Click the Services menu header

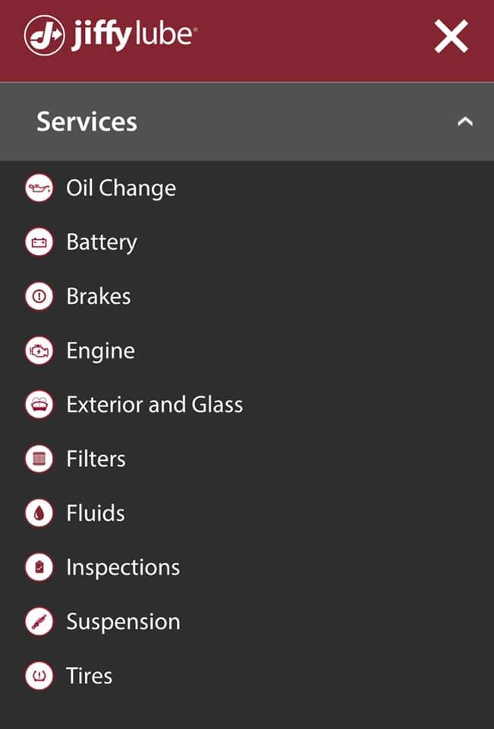pos(87,121)
